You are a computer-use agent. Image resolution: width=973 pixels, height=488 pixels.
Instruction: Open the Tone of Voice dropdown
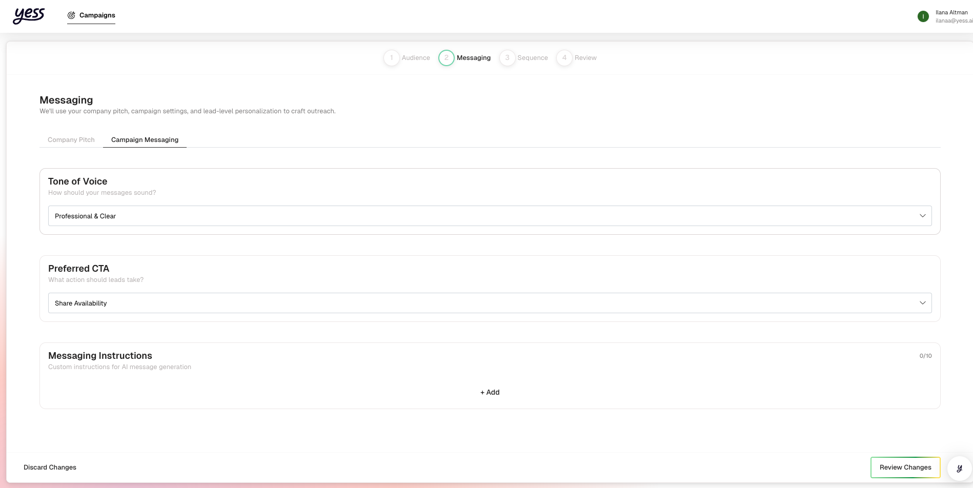click(x=490, y=216)
